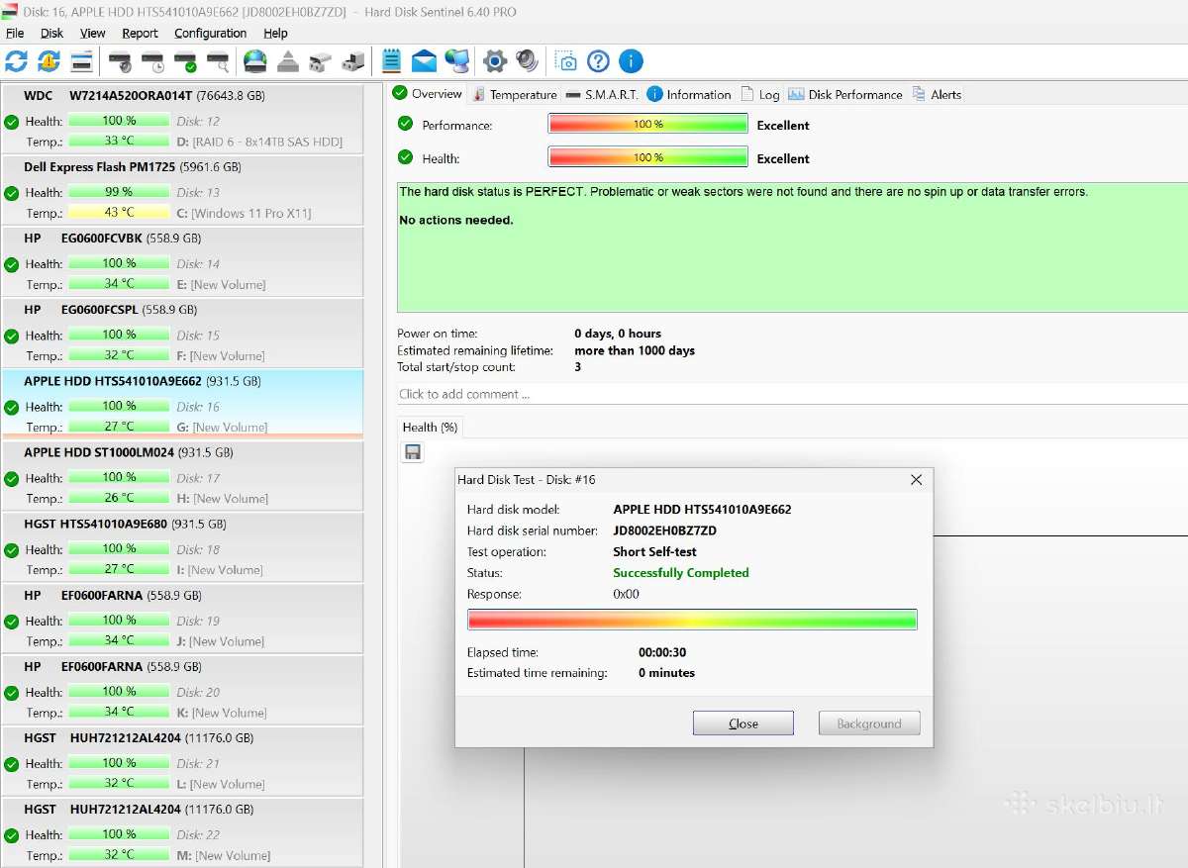
Task: Click the 'more than 1000 days' lifetime value
Action: 635,350
